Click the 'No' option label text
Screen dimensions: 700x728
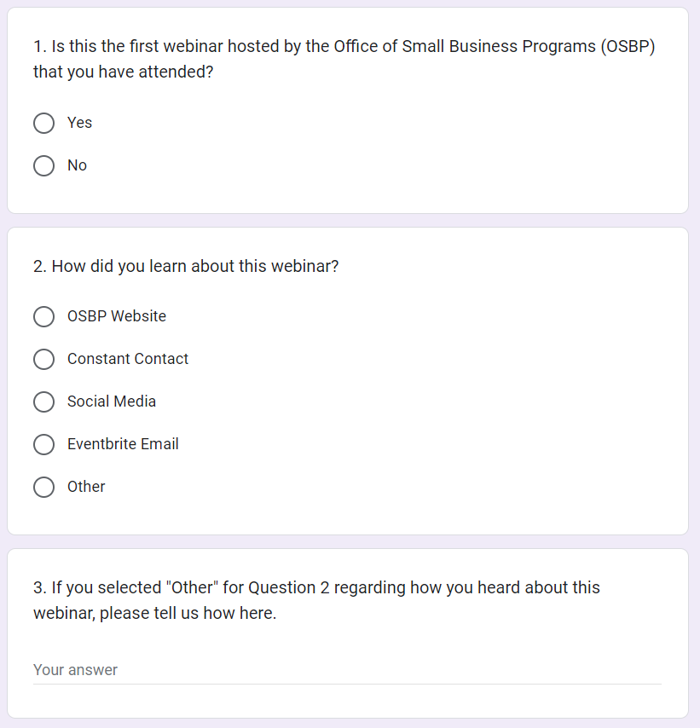(77, 165)
